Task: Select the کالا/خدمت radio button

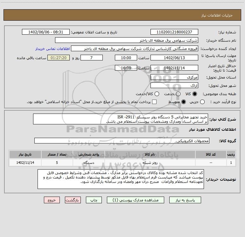Action: [157, 94]
